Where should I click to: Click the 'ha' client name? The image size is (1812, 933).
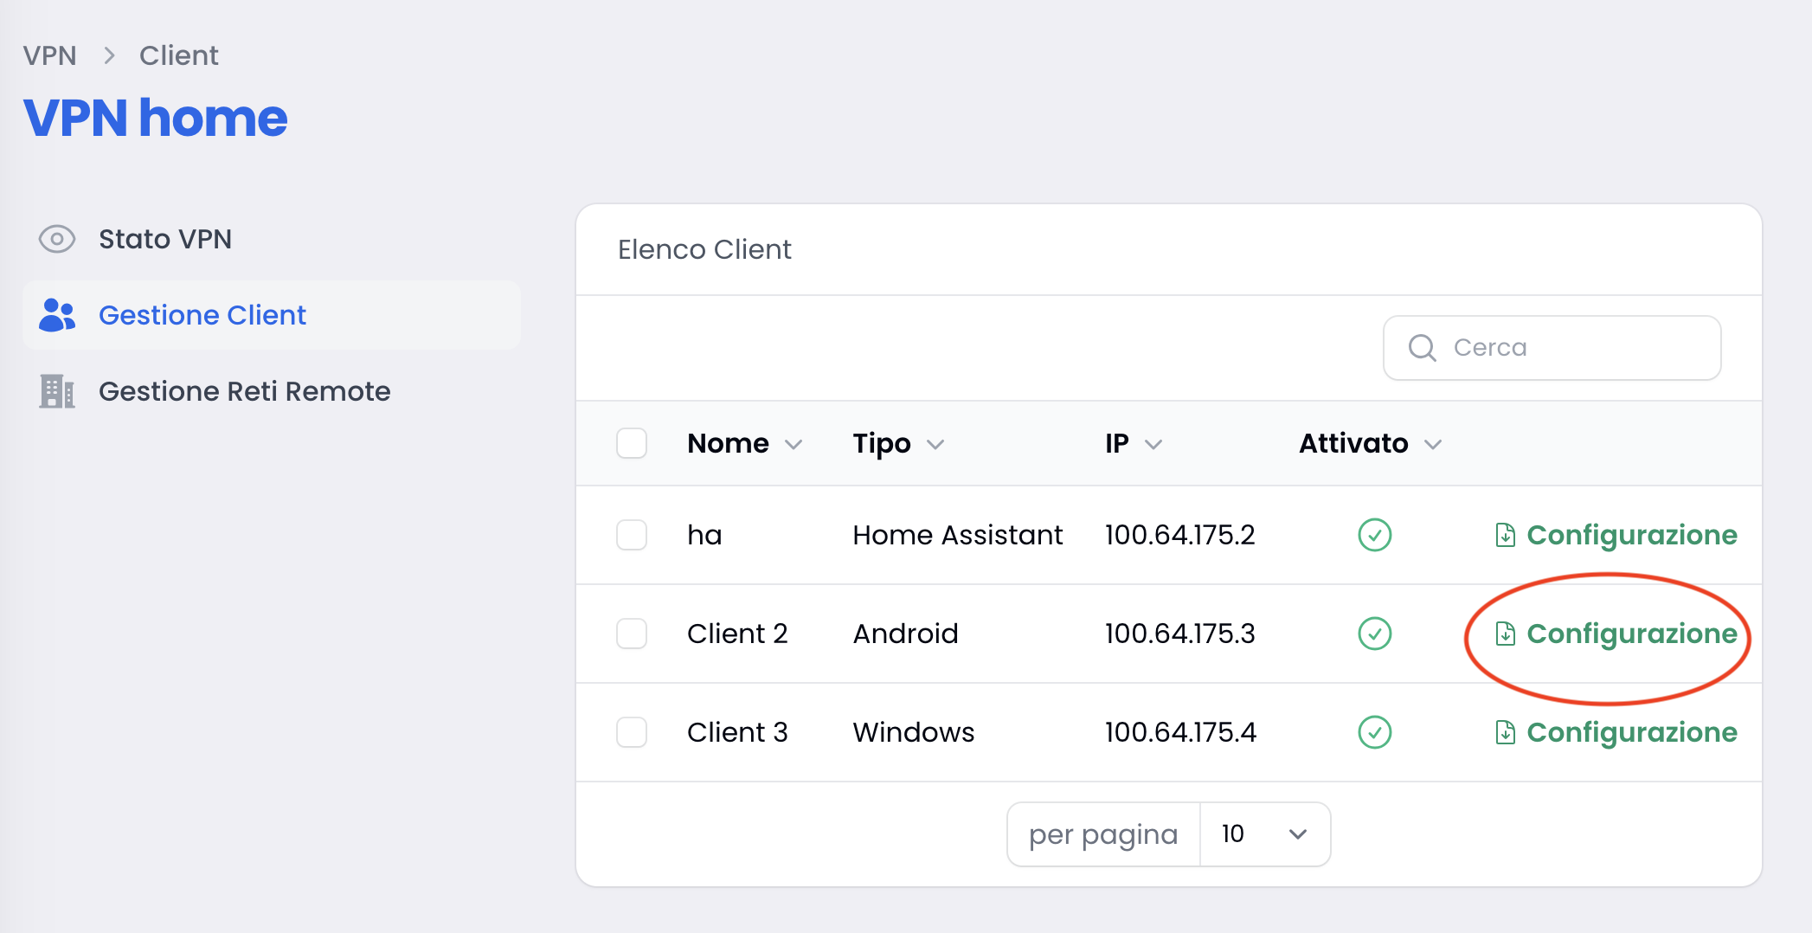click(x=704, y=535)
